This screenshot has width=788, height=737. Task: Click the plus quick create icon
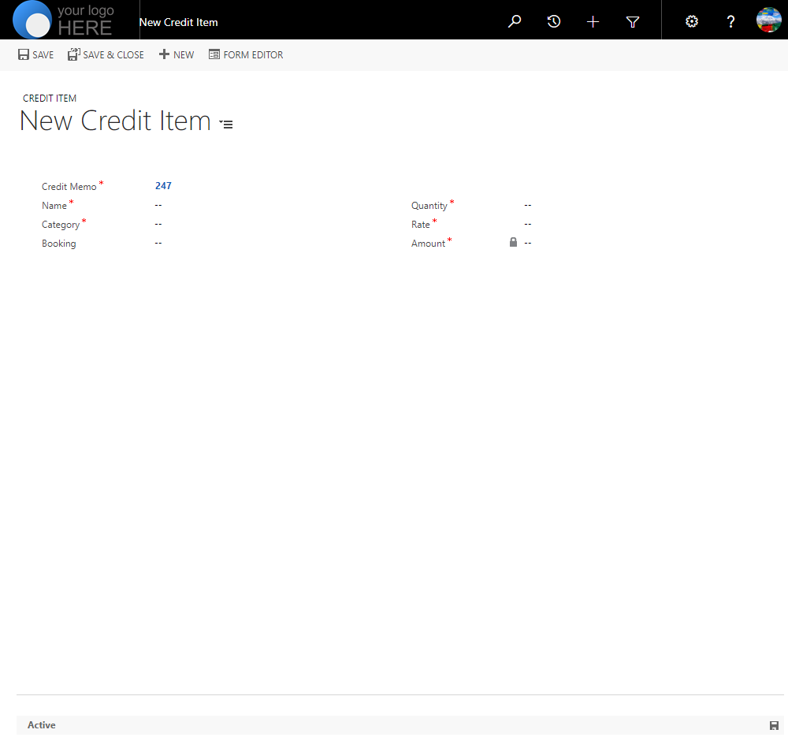click(x=593, y=22)
